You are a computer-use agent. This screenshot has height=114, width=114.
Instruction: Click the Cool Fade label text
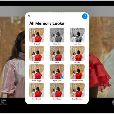coord(57,99)
